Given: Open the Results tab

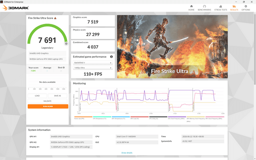Looking at the screenshot, I should pyautogui.click(x=234, y=8).
